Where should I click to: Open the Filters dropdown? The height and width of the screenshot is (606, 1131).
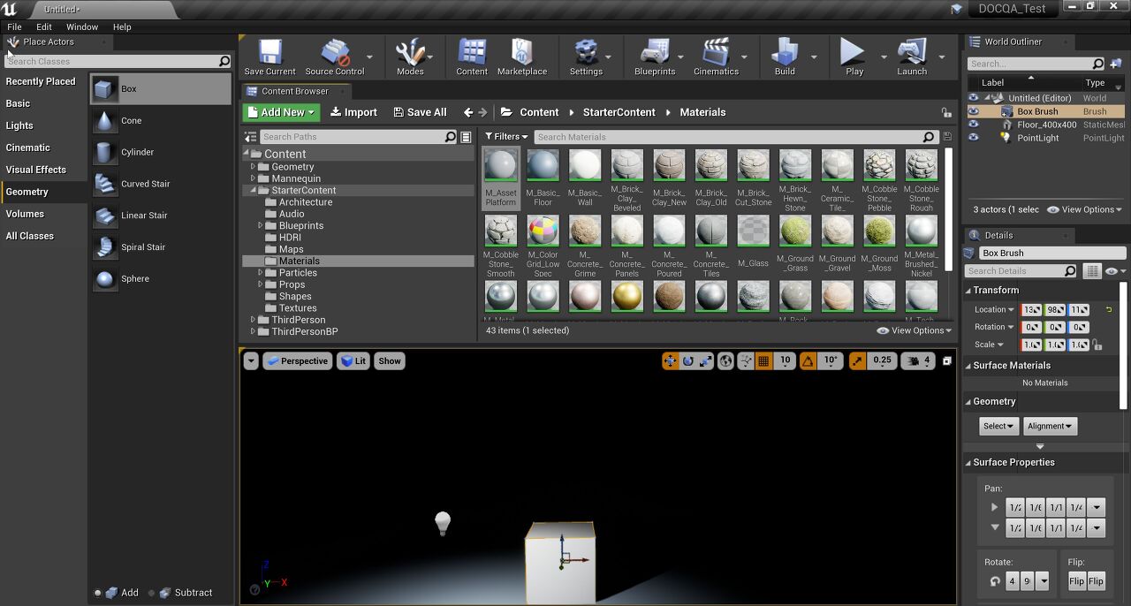[506, 137]
